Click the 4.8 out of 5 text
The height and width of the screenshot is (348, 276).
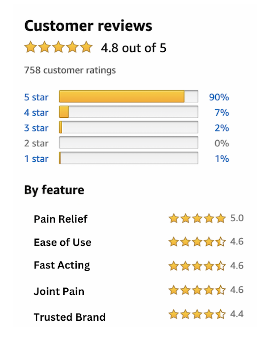tap(133, 48)
